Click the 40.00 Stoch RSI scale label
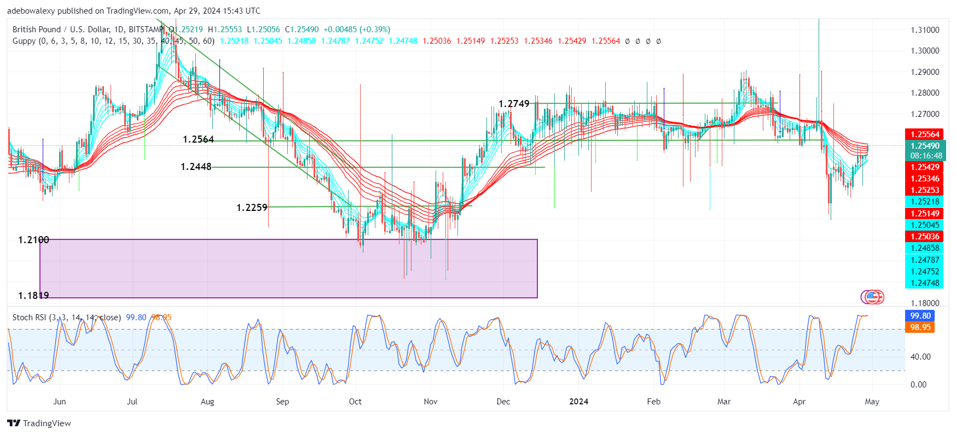Screen dimensions: 956x435 click(x=920, y=357)
